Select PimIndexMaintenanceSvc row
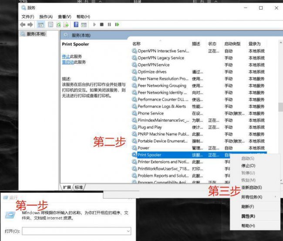The width and height of the screenshot is (283, 241). [x=199, y=120]
